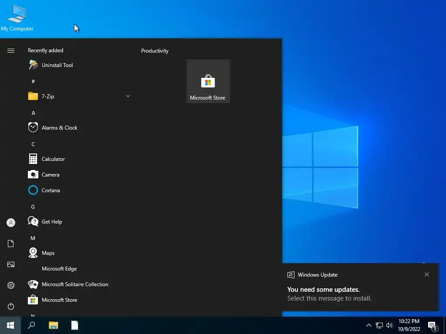Click the 'A' letter group header
The image size is (446, 334).
pyautogui.click(x=33, y=113)
